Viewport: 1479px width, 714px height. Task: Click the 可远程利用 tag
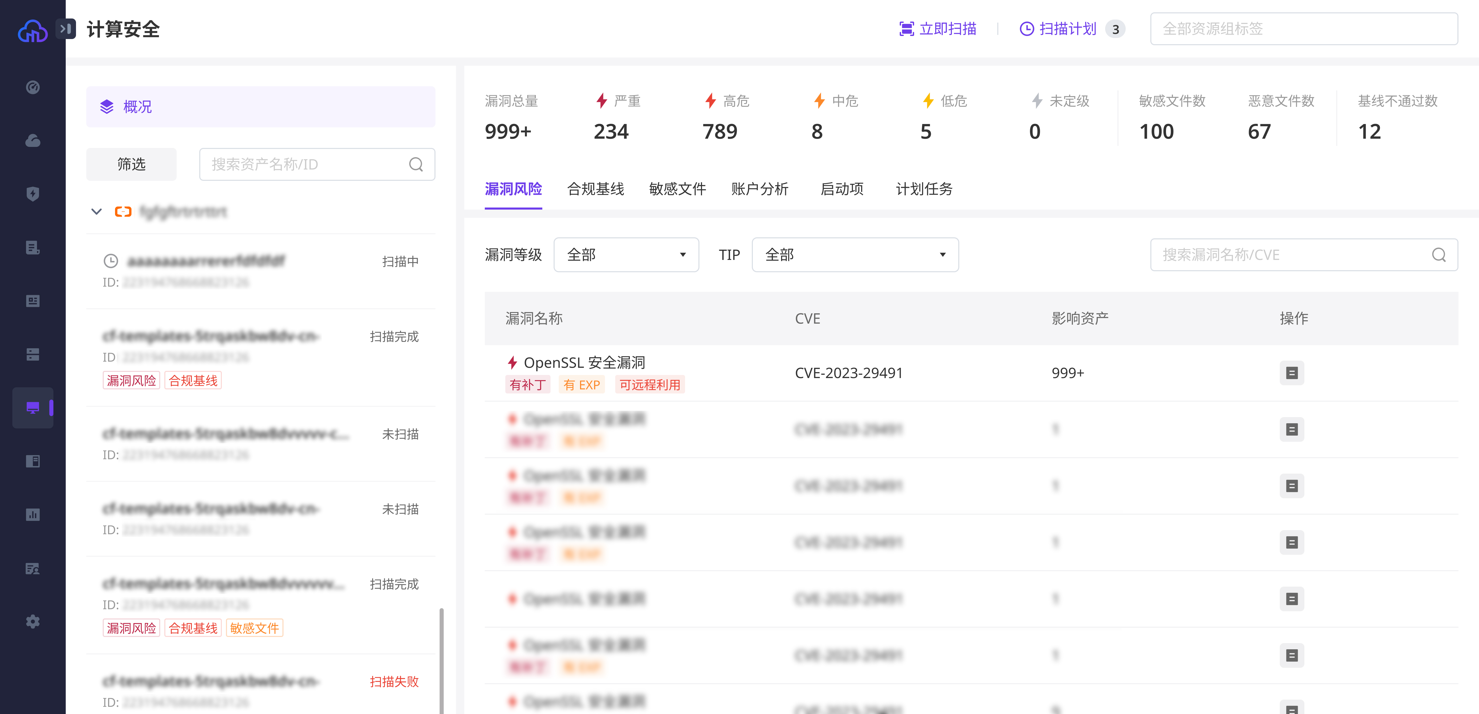tap(650, 385)
